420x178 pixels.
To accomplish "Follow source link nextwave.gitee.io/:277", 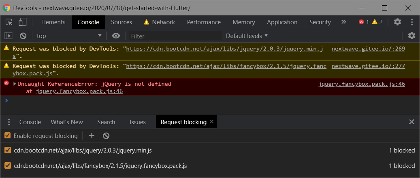I will 368,66.
